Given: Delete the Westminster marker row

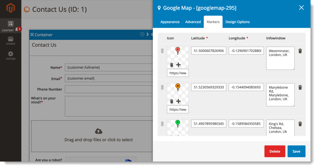Looking at the screenshot, I should click(300, 51).
